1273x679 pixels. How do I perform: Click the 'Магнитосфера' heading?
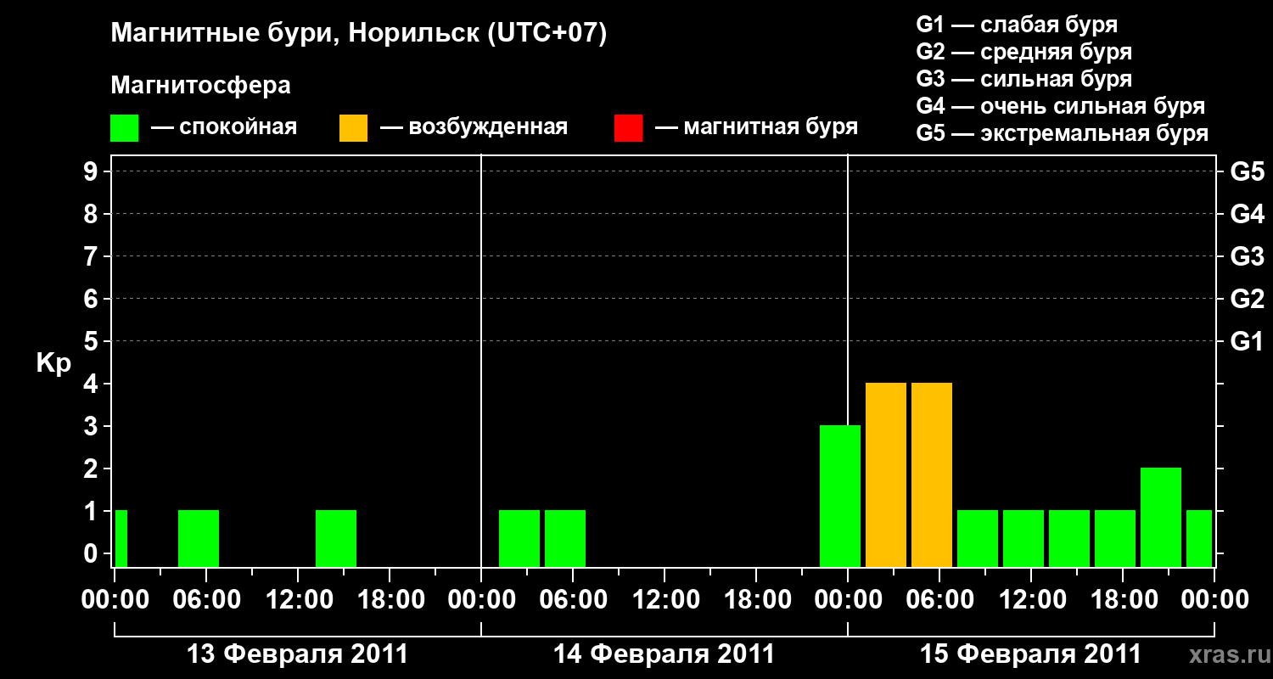click(200, 86)
